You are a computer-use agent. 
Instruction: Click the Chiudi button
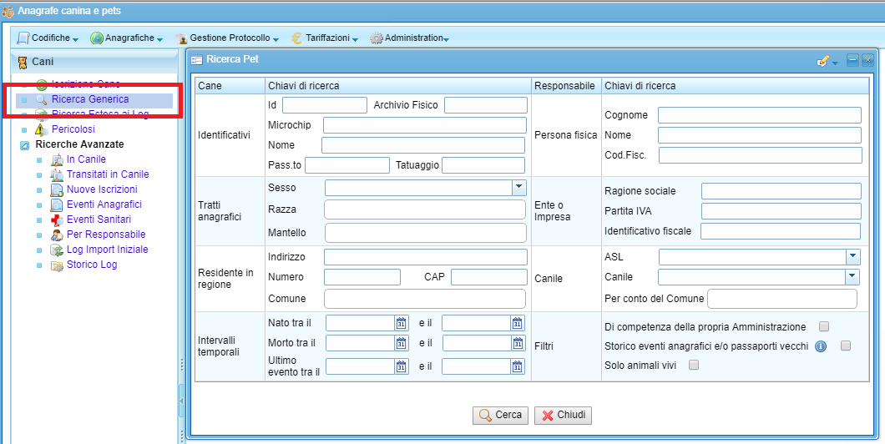[x=564, y=416]
